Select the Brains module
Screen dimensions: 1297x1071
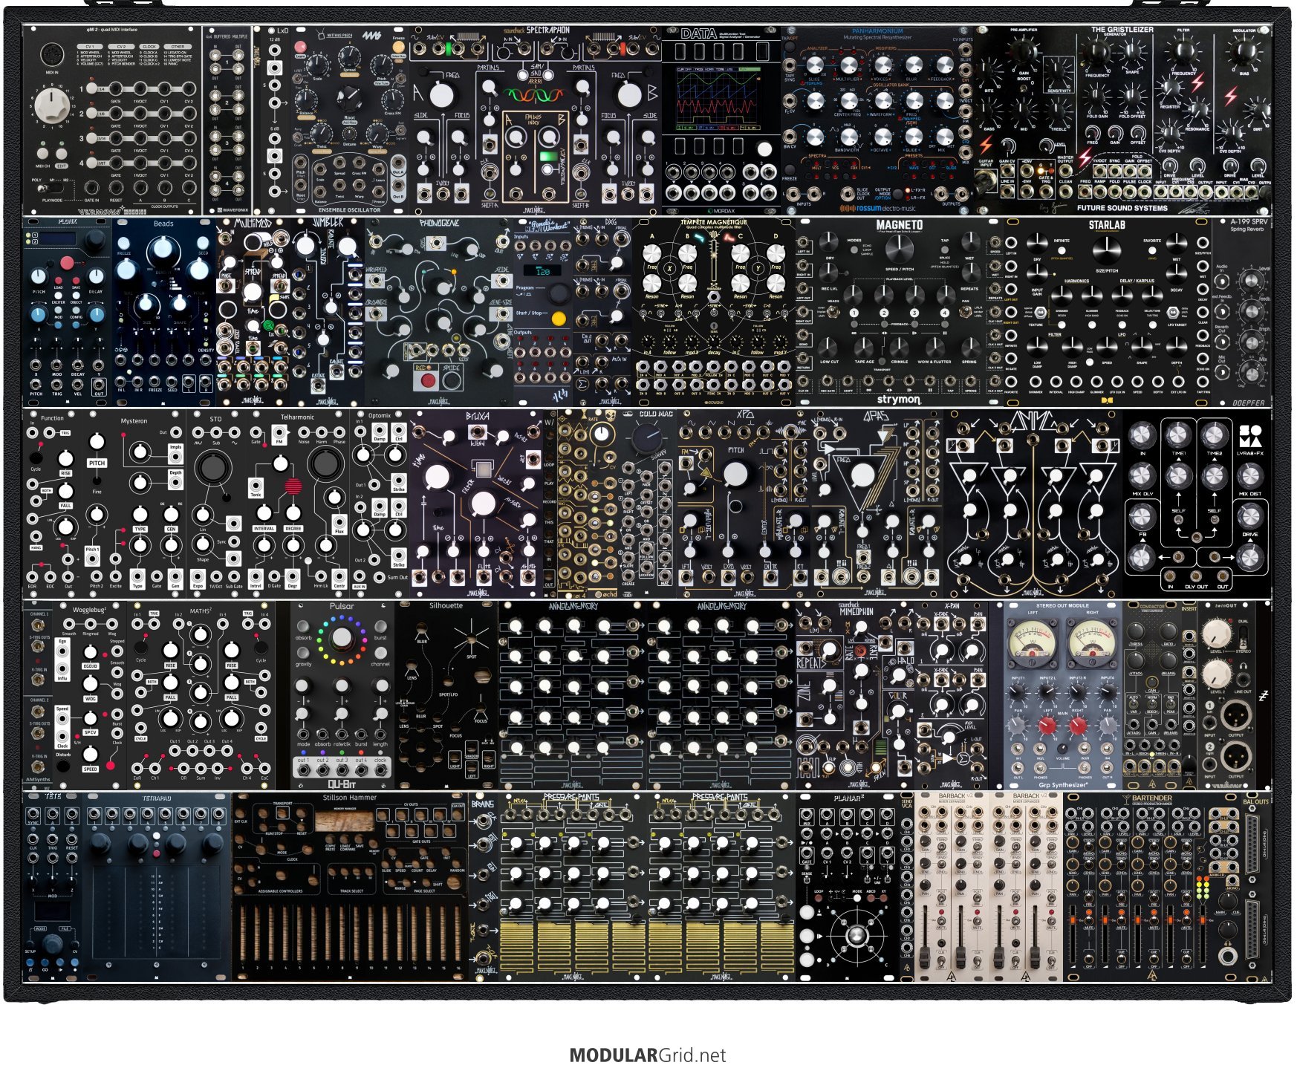click(484, 887)
